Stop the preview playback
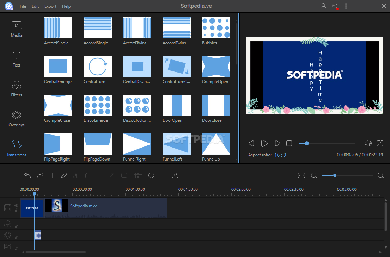This screenshot has height=257, width=390. [289, 143]
